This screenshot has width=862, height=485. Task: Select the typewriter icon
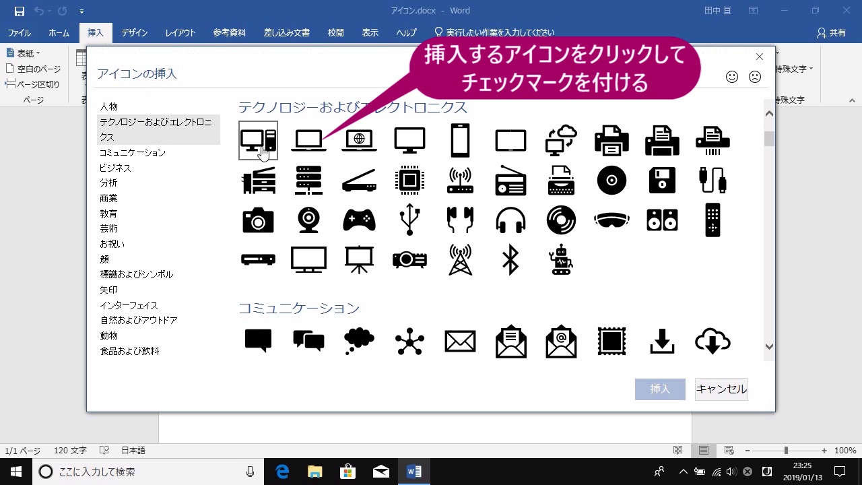(x=561, y=181)
